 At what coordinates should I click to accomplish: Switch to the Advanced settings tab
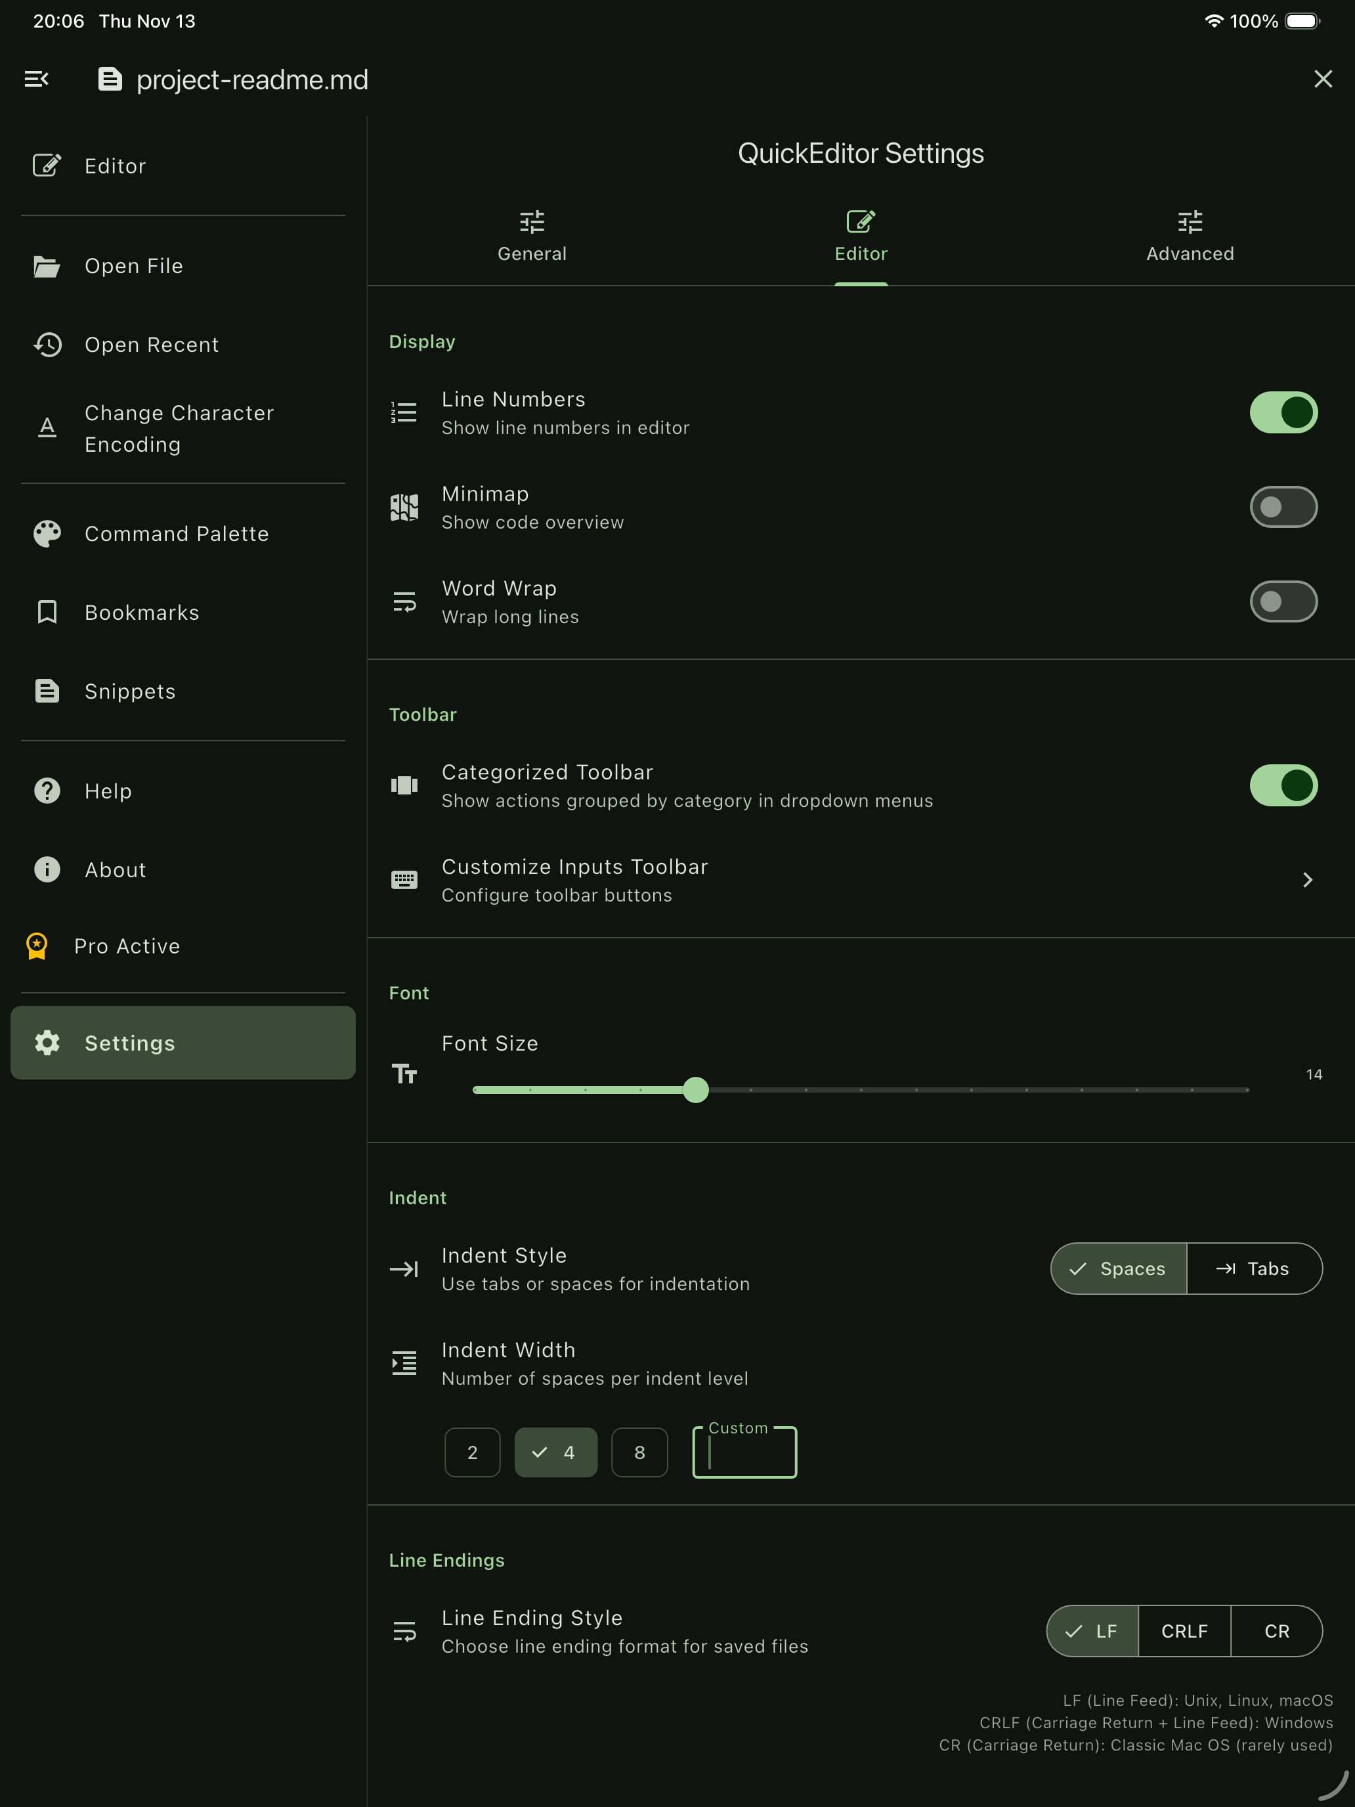[x=1189, y=237]
